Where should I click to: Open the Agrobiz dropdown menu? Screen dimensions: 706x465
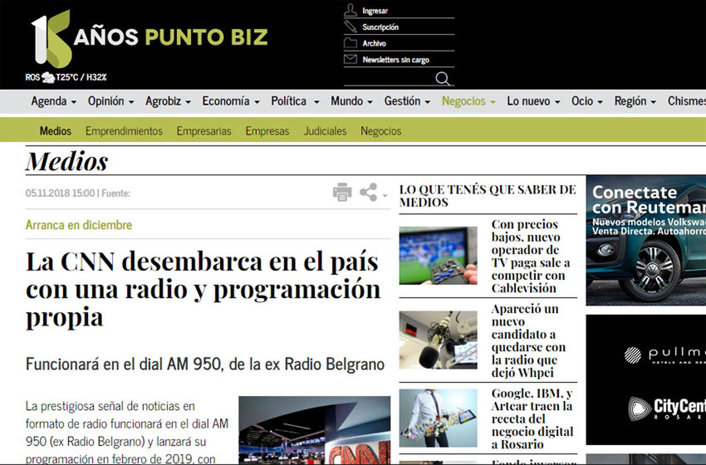point(168,101)
